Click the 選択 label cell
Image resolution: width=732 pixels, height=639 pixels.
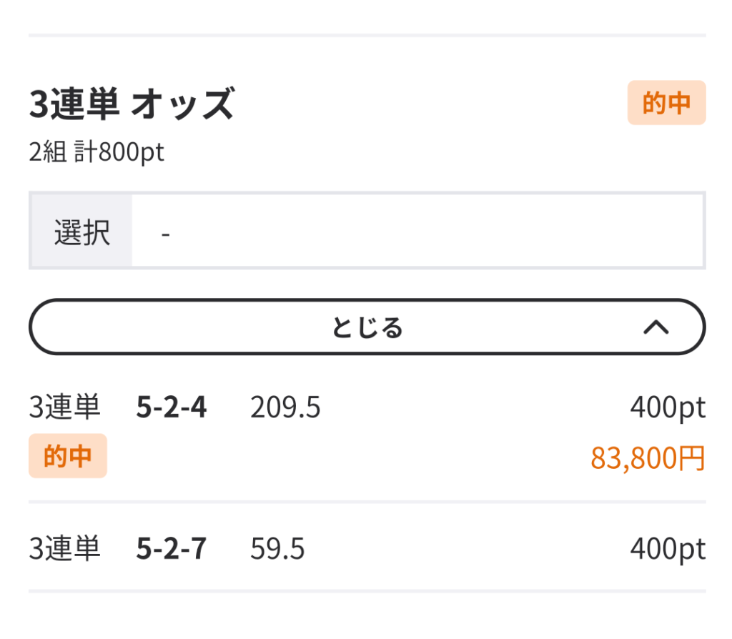[81, 231]
